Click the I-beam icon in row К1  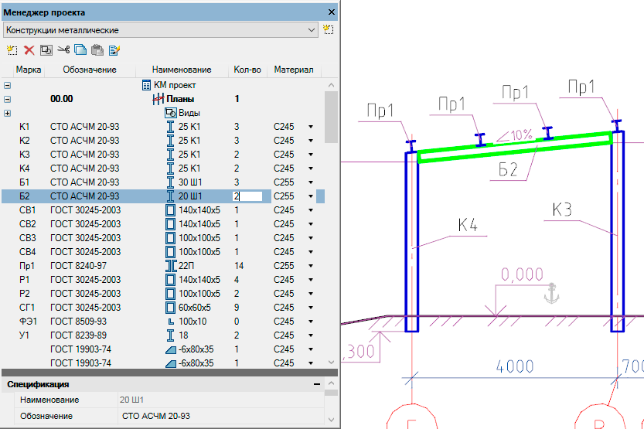pos(170,127)
